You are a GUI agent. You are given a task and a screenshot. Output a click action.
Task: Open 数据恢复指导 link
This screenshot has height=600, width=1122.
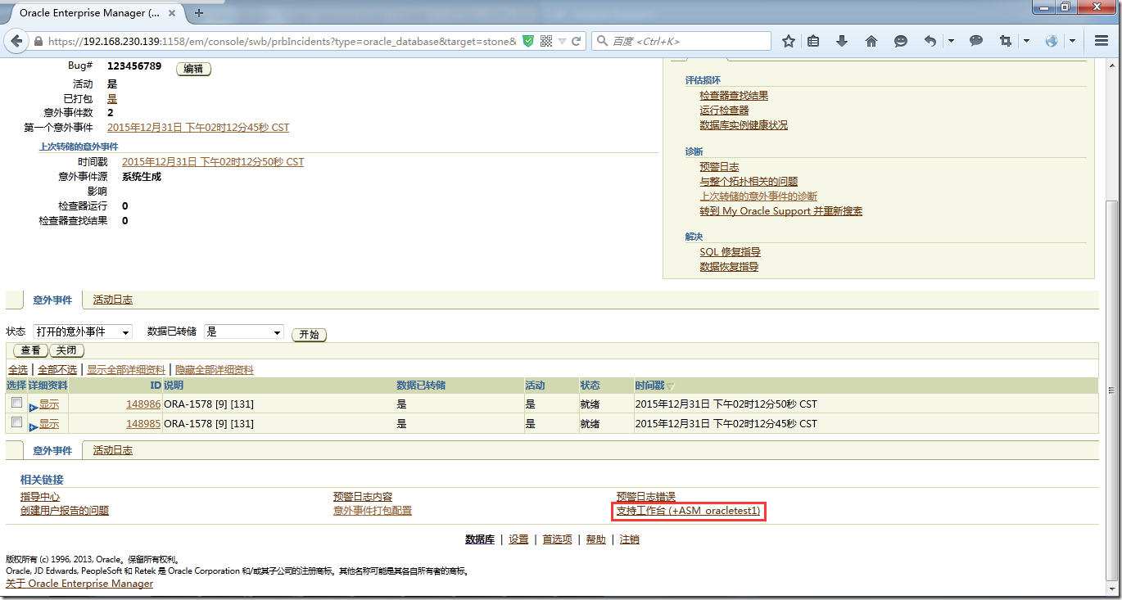[x=729, y=267]
